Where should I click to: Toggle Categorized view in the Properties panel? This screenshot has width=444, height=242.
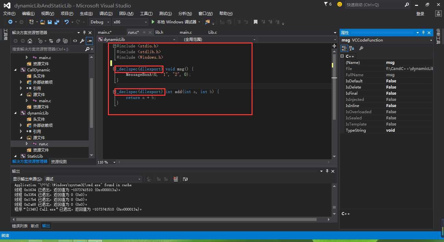coord(344,48)
